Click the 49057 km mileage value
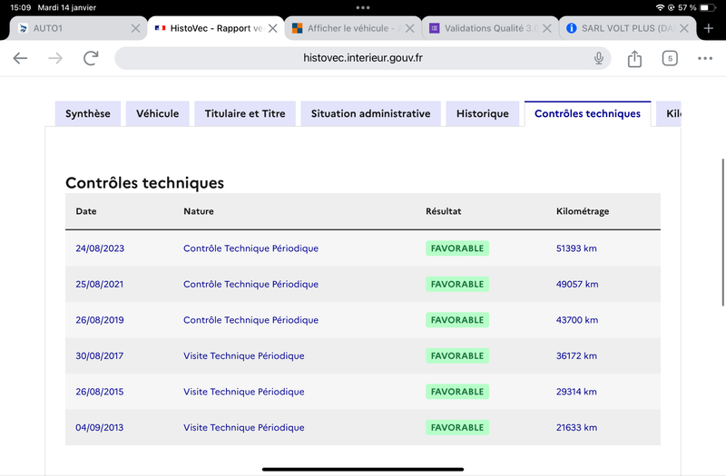 point(577,284)
